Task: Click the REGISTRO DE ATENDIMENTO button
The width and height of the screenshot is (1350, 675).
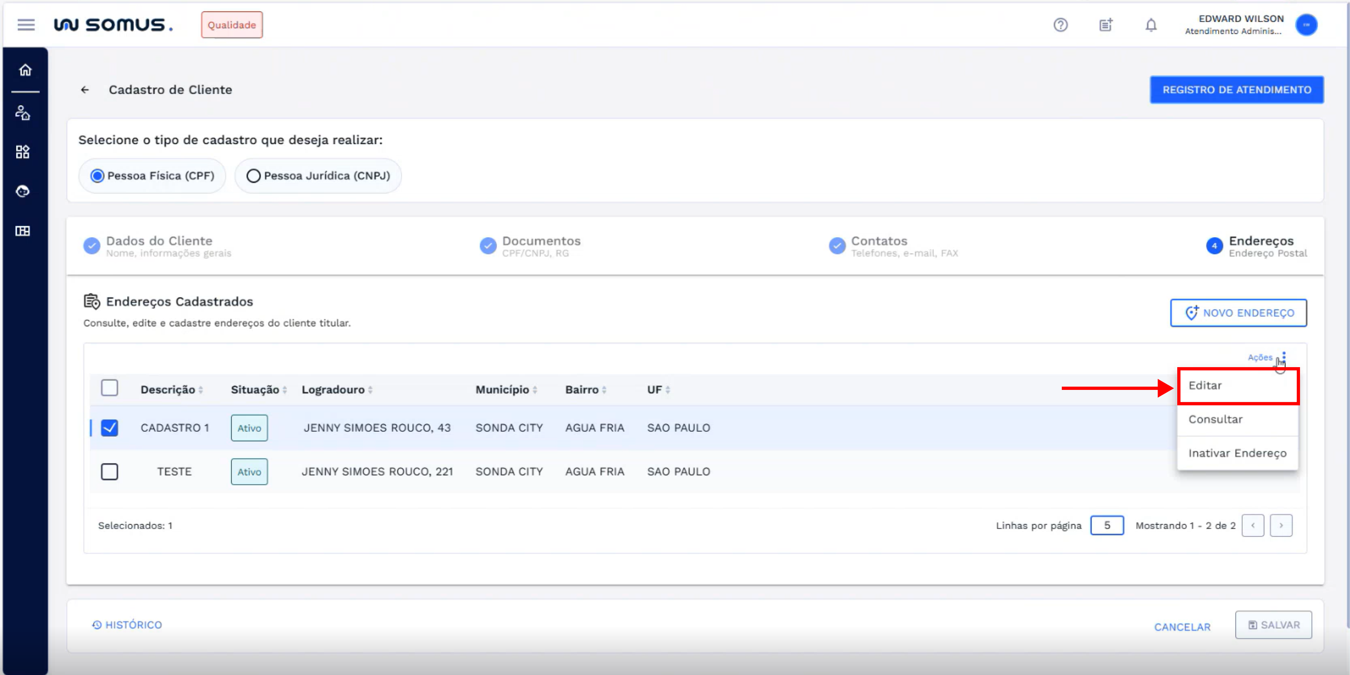Action: (1236, 90)
